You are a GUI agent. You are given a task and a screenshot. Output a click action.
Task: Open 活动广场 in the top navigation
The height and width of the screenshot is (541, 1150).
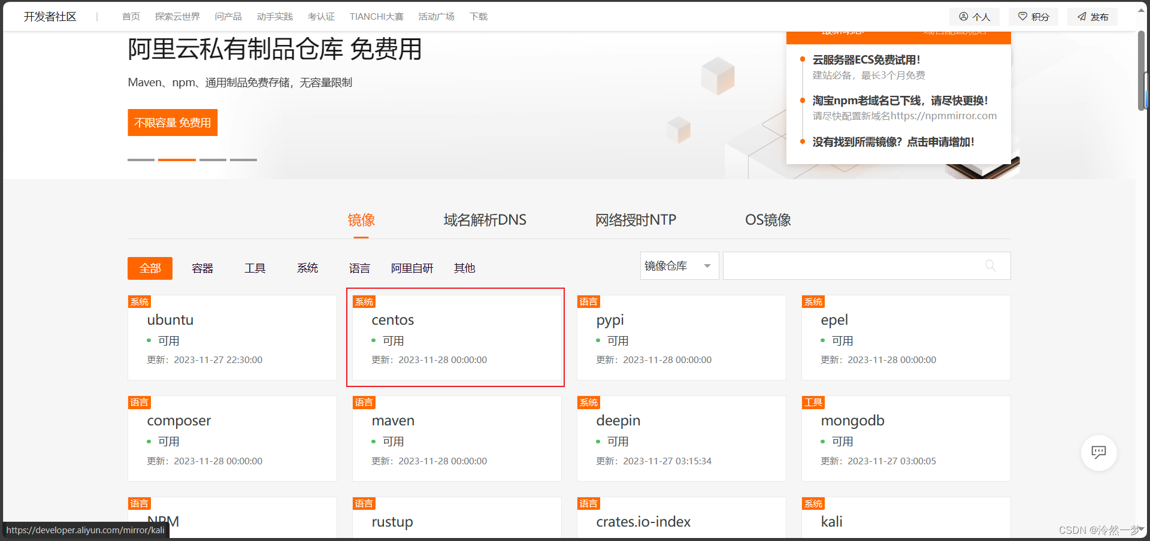click(x=436, y=16)
